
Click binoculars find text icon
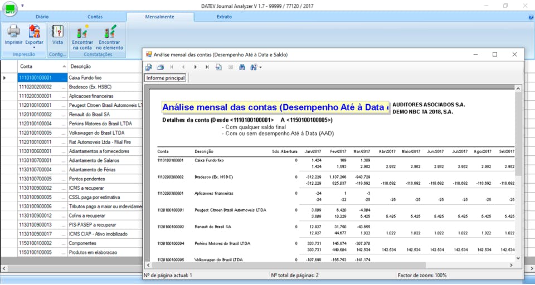pos(242,67)
